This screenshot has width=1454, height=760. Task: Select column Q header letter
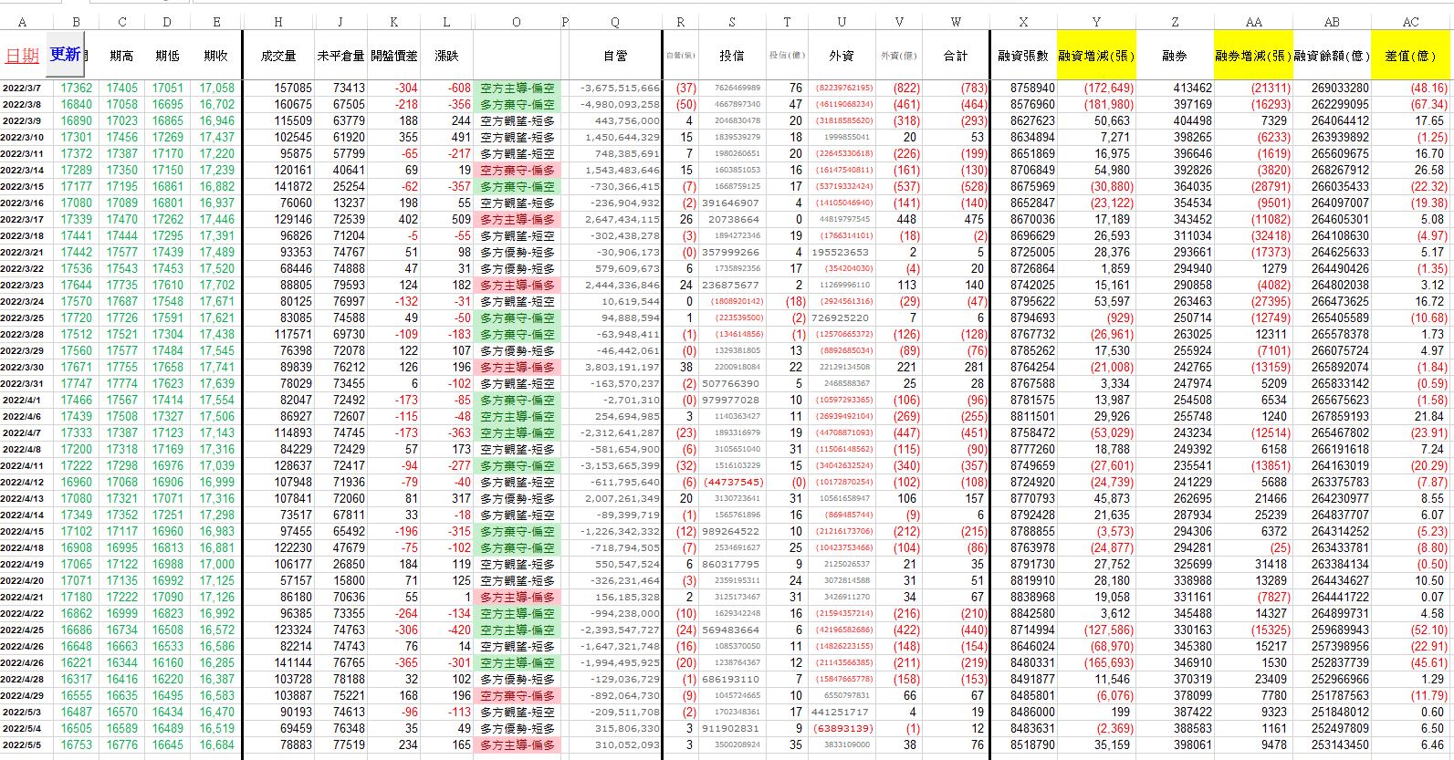(x=615, y=22)
